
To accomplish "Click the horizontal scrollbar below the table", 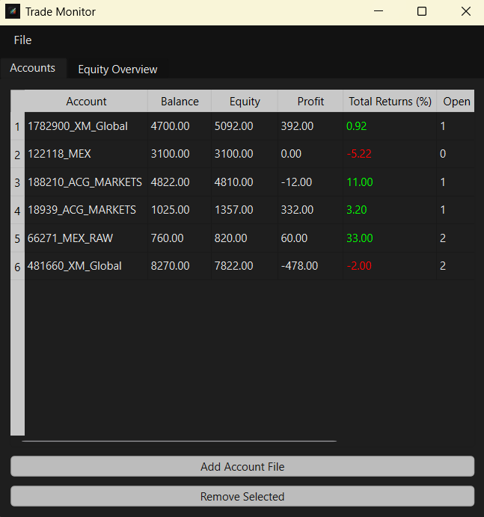I will click(x=180, y=441).
